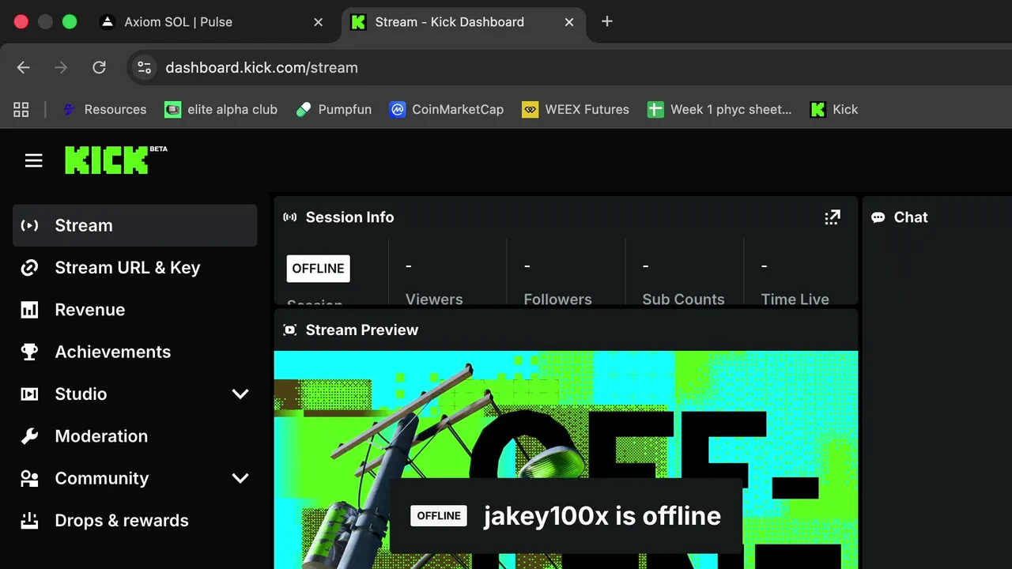Click the Stream Preview heading
1012x569 pixels.
click(x=362, y=330)
